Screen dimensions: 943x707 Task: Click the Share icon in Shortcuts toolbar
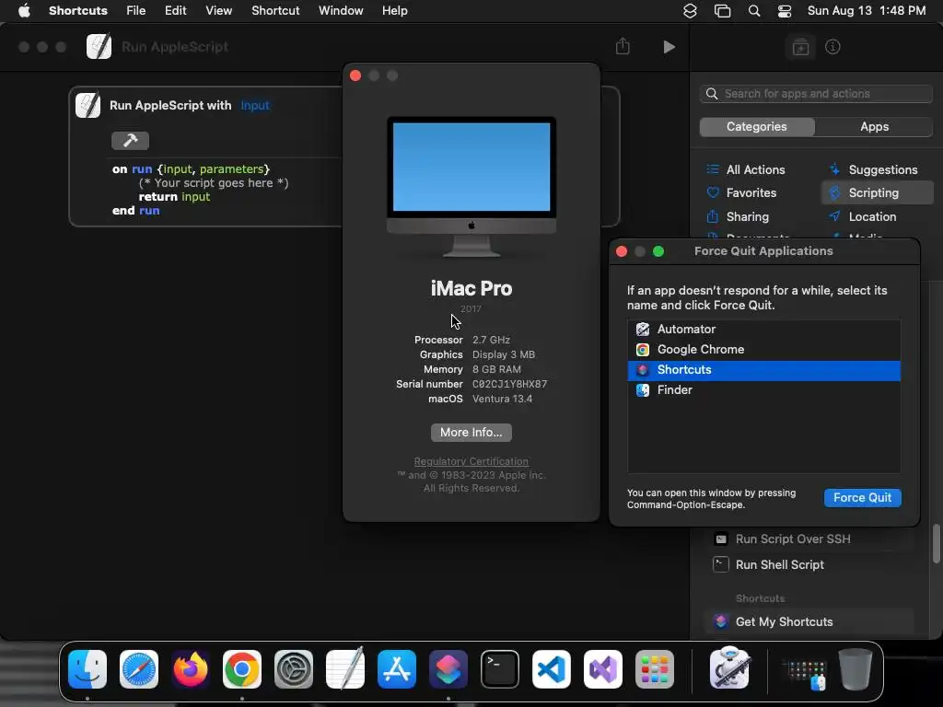[623, 46]
